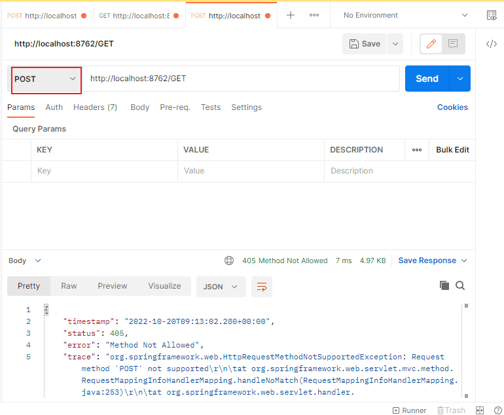The image size is (504, 415).
Task: Open tab options ellipsis menu
Action: coord(314,15)
